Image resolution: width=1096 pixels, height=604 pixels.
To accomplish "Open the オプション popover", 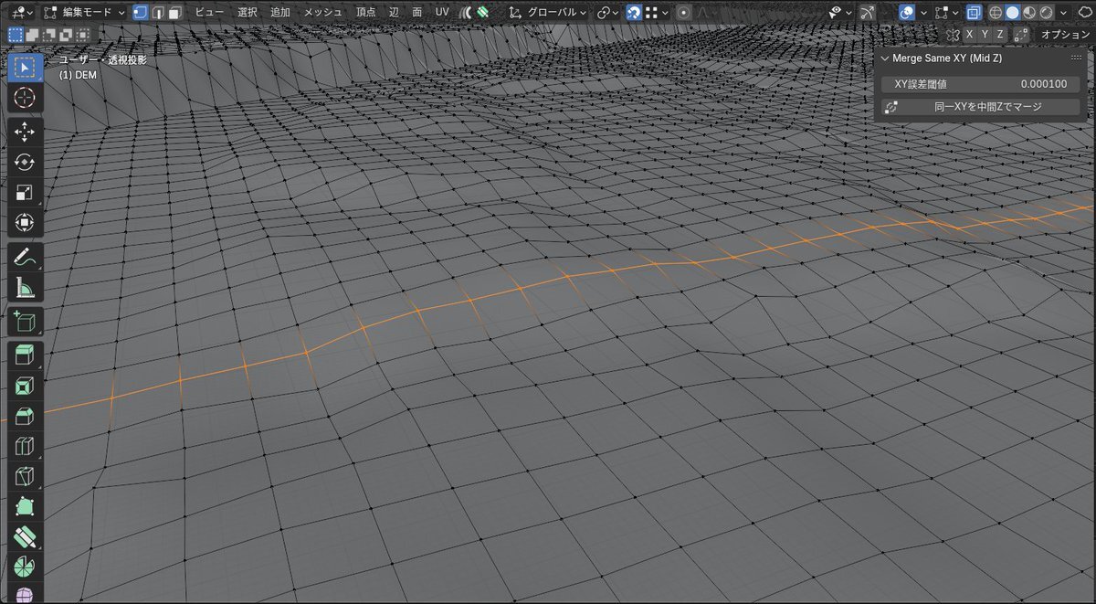I will click(x=1065, y=34).
